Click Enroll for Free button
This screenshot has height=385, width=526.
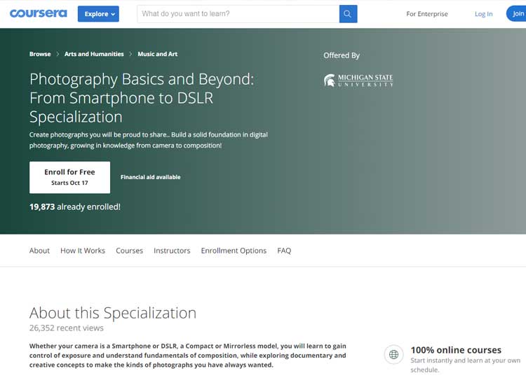[69, 177]
